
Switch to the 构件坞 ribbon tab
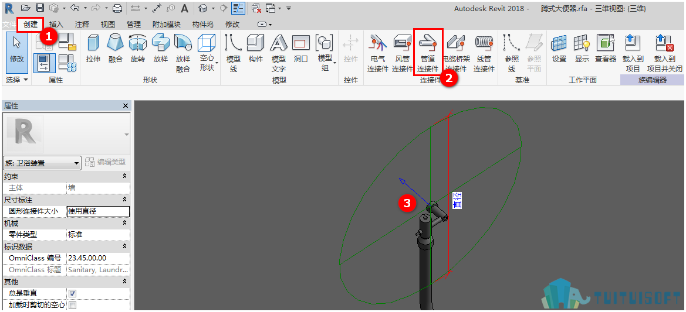[x=203, y=25]
